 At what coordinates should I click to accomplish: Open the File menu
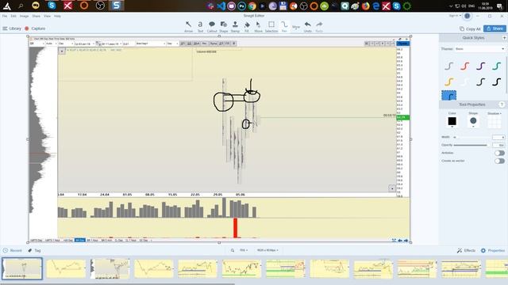[x=5, y=16]
